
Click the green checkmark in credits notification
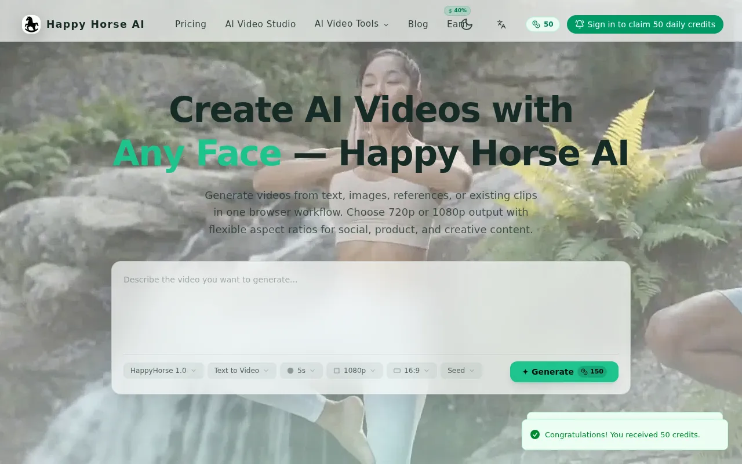535,434
